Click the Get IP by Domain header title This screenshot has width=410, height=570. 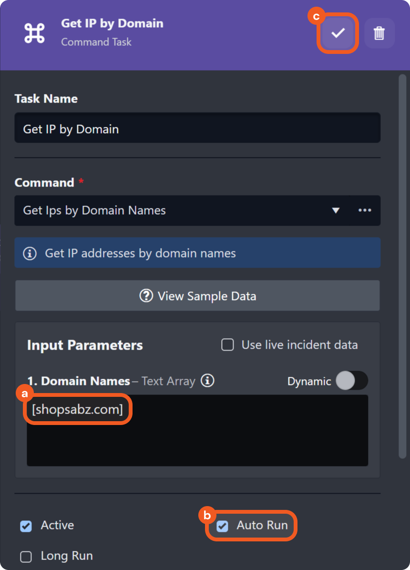[112, 23]
